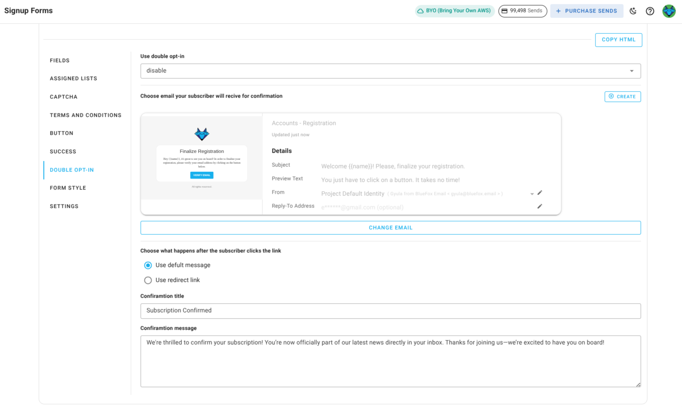This screenshot has width=682, height=407.
Task: Click the Purchase Sends button
Action: point(587,11)
